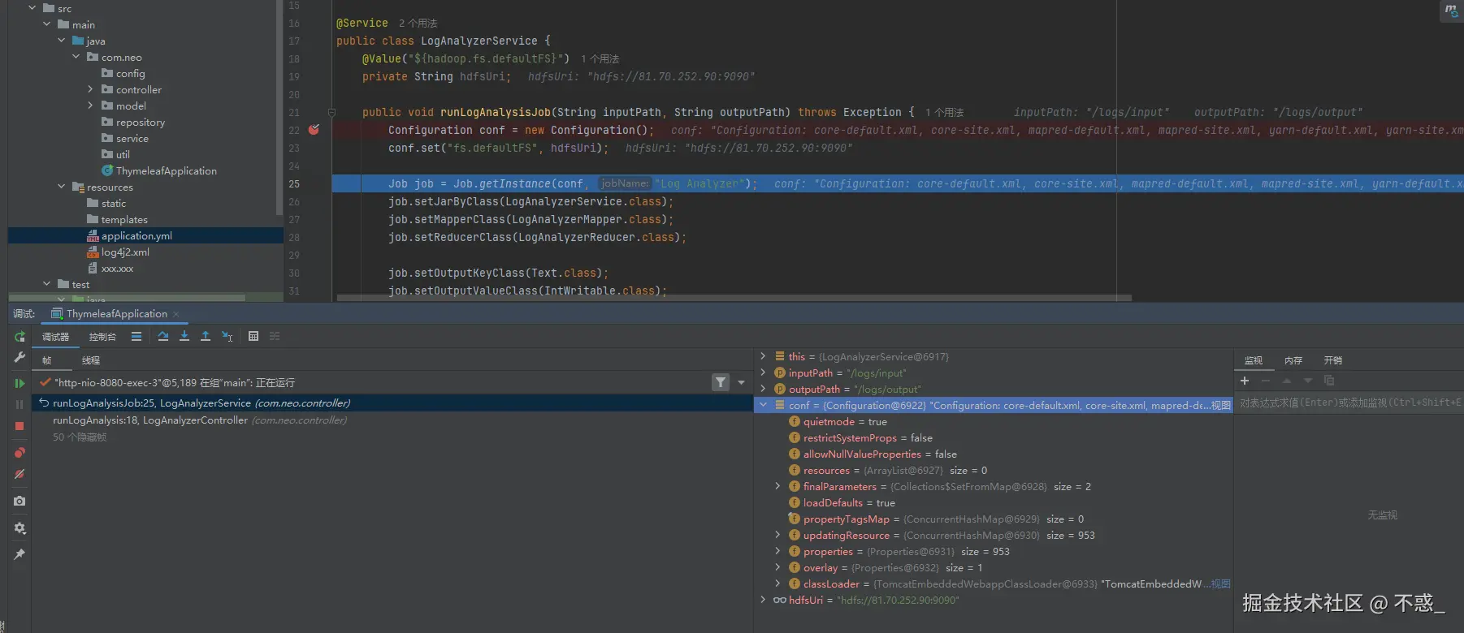1464x633 pixels.
Task: Collapse the src folder
Action: [32, 8]
